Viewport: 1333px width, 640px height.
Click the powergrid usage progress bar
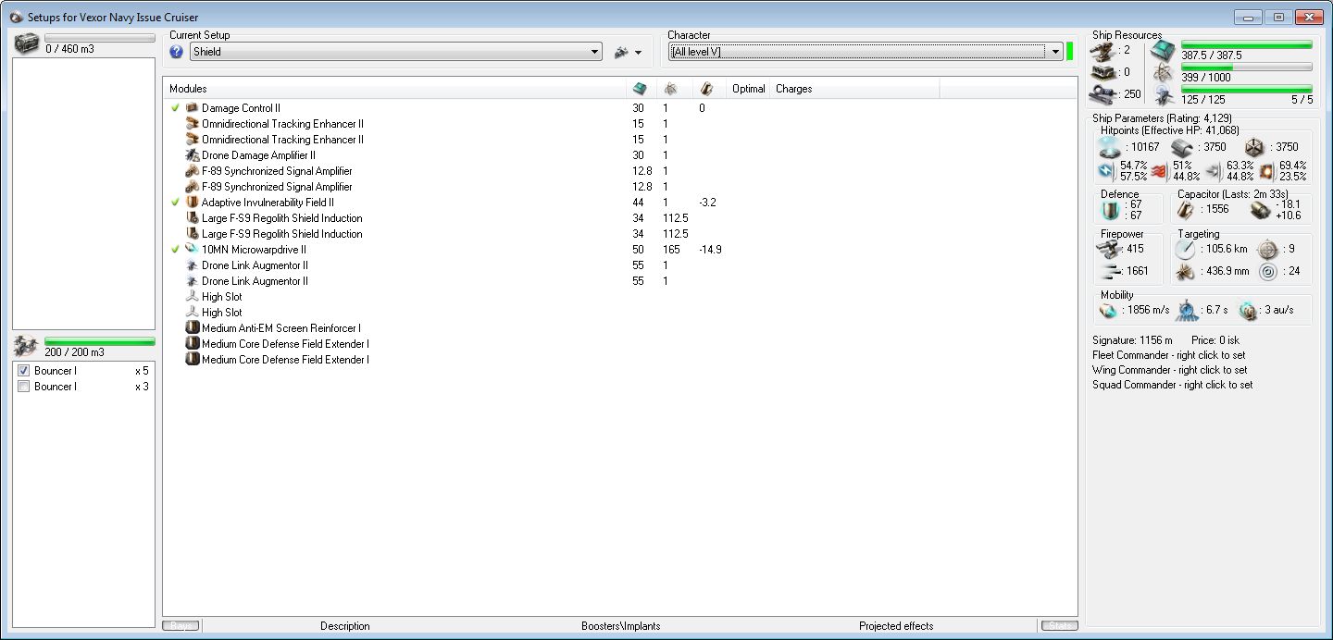1246,67
